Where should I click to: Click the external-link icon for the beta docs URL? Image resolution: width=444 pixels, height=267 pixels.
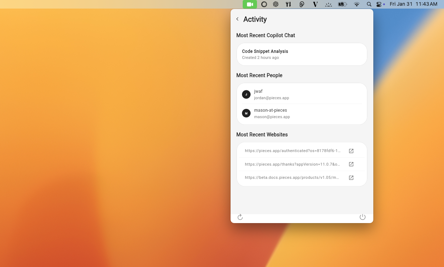351,177
